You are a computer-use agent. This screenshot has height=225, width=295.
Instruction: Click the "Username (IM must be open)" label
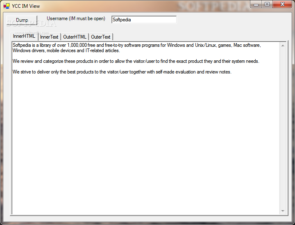[76, 18]
